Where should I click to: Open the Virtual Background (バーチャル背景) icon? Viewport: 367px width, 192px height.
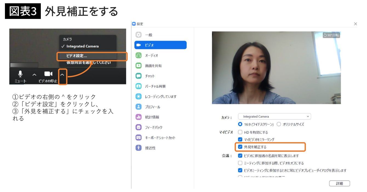tap(139, 86)
